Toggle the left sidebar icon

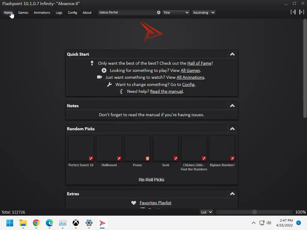pyautogui.click(x=293, y=12)
